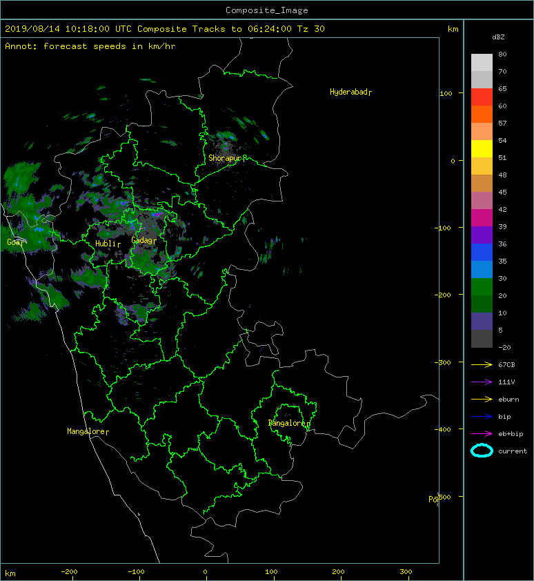Click the 65 value on dBZ scale

pos(502,88)
